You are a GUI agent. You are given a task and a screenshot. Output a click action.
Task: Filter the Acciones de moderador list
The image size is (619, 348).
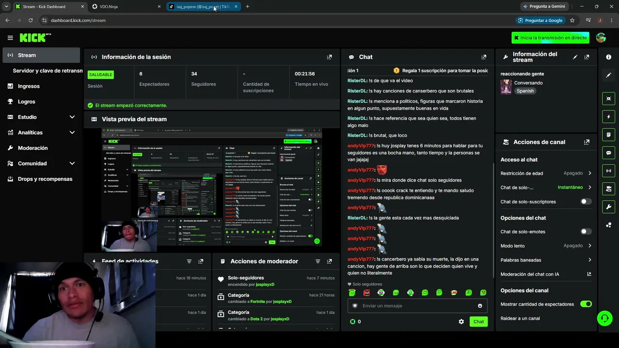coord(318,261)
